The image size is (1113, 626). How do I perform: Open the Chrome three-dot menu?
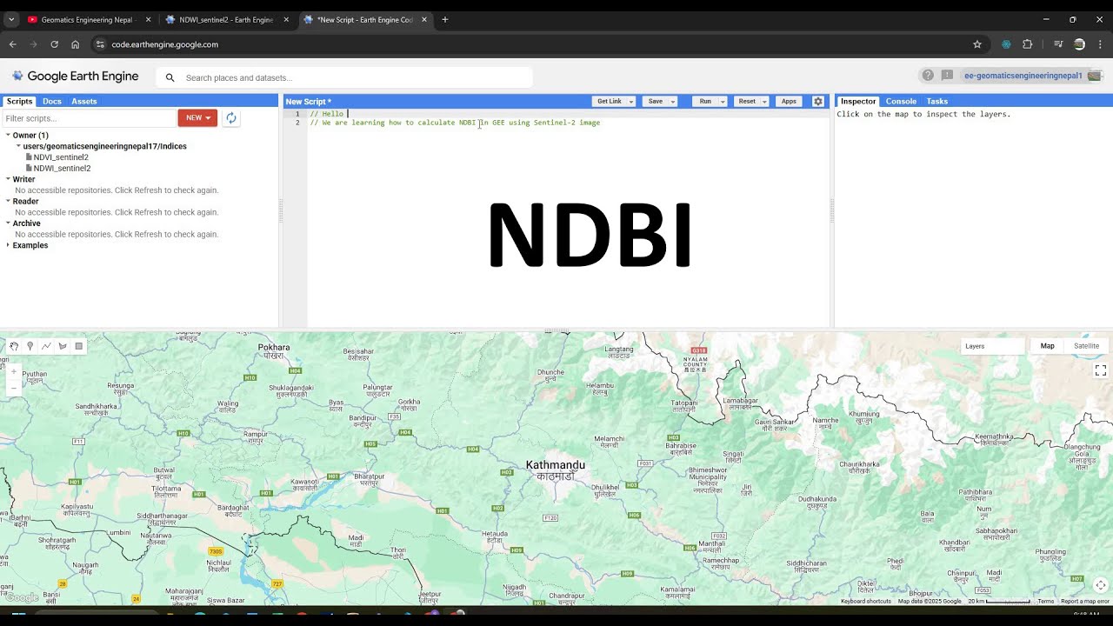1100,44
